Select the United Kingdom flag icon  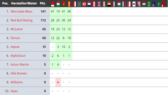coord(99,4)
